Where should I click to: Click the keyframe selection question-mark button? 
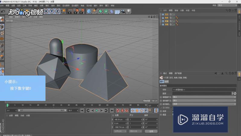127,110
